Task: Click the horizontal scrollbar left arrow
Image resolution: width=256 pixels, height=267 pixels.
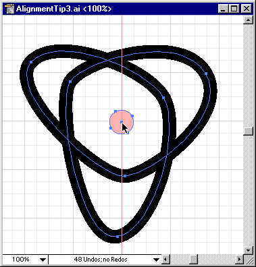Action: pos(165,260)
